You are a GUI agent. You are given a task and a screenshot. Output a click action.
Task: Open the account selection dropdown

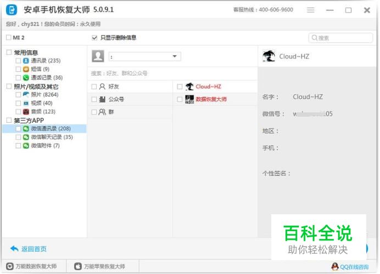coord(144,56)
